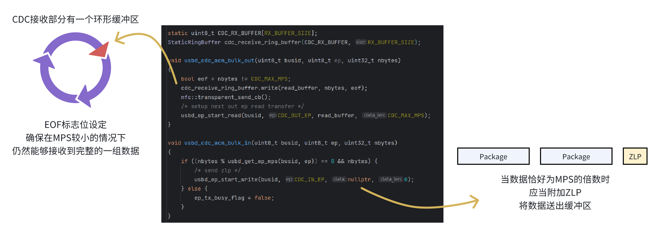Click the Package box beside the ZLP box

576,156
